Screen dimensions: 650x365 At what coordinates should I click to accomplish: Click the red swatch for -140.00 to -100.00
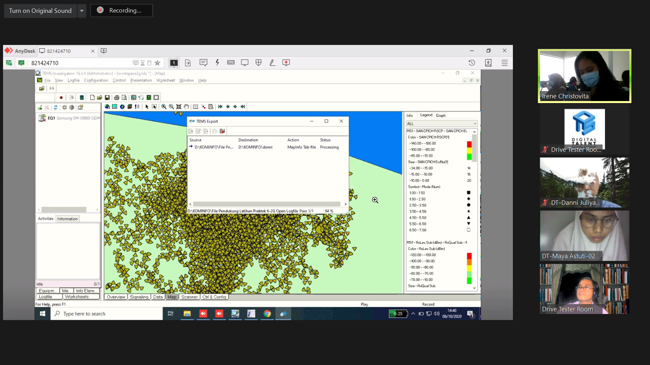click(x=469, y=144)
